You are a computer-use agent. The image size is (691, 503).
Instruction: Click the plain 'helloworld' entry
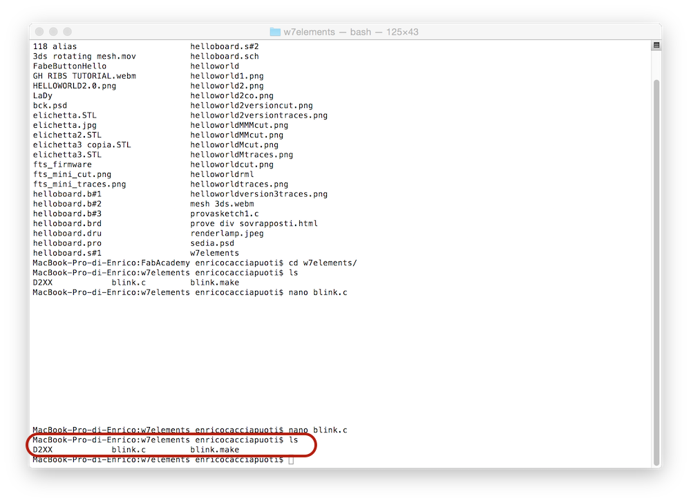(215, 66)
